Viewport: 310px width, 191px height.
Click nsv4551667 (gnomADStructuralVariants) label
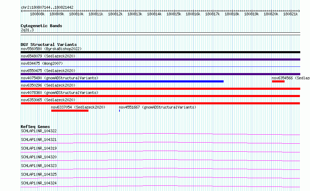[x=157, y=107]
